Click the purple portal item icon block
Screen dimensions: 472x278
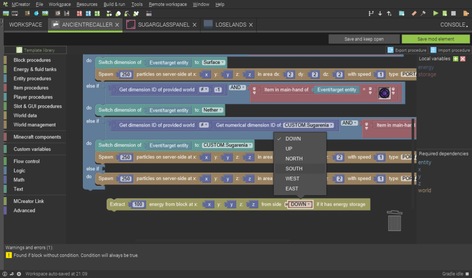(x=384, y=93)
